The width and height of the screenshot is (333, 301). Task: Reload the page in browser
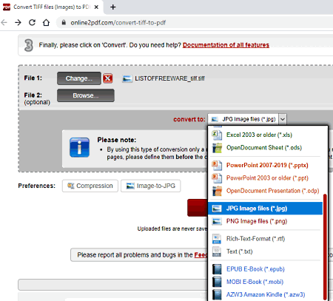32,23
